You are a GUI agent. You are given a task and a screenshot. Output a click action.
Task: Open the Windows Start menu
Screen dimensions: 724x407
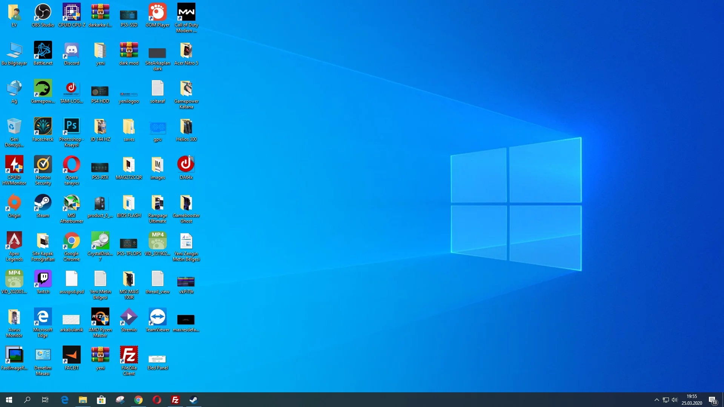pyautogui.click(x=9, y=400)
